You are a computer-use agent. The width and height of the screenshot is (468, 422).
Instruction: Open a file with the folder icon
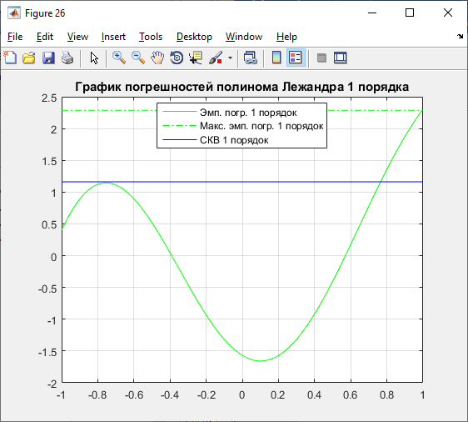pyautogui.click(x=29, y=58)
